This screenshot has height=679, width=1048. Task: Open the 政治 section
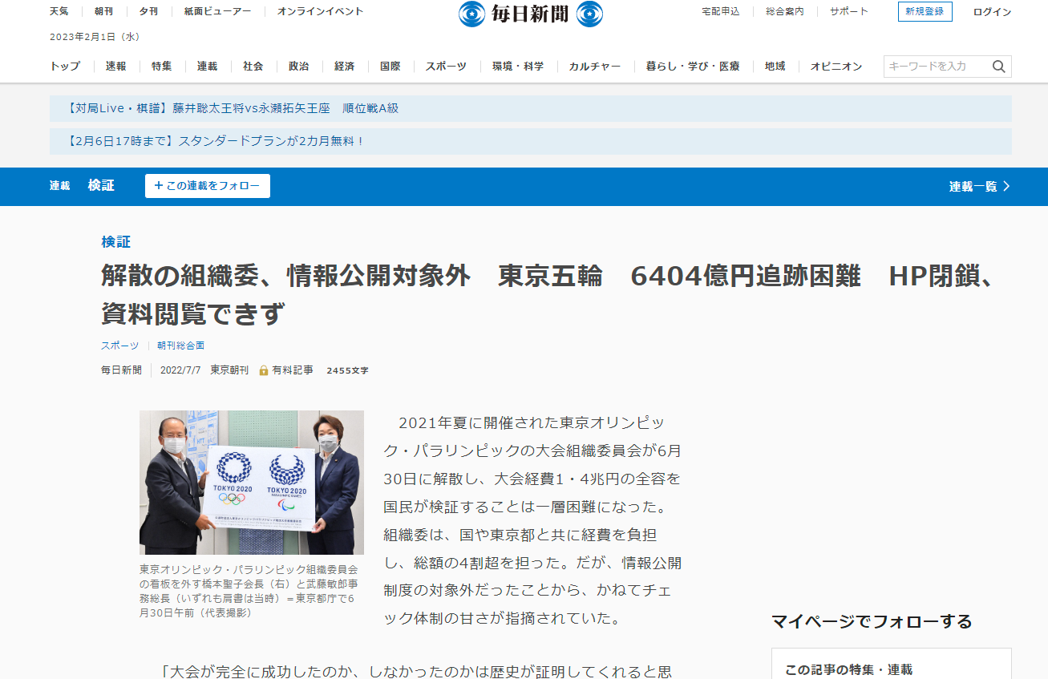tap(299, 67)
